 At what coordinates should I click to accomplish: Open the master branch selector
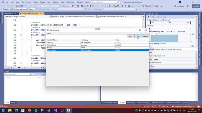point(163,106)
